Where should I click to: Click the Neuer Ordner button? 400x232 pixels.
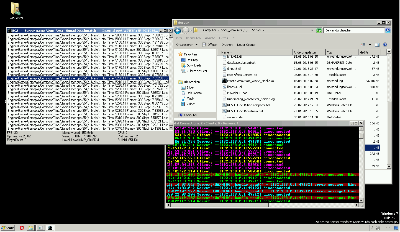tap(246, 45)
